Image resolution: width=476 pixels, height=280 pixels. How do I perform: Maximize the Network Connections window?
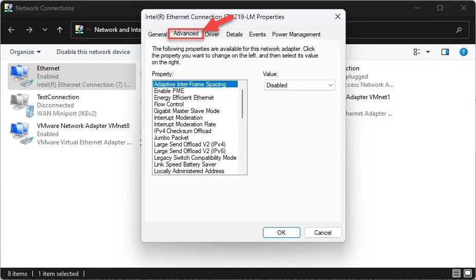tap(440, 8)
